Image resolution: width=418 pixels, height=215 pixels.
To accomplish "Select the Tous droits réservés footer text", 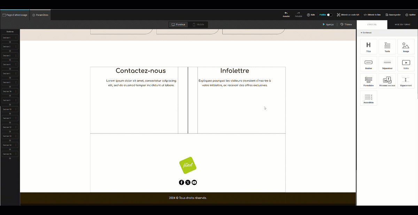I will tap(188, 198).
